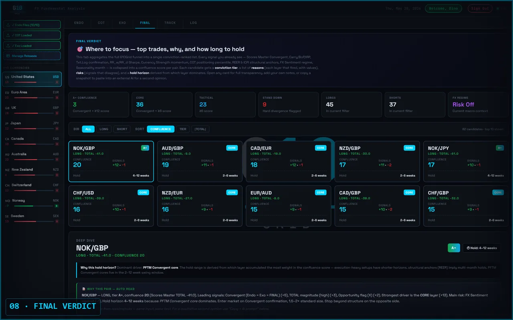The image size is (513, 320).
Task: Click the Welcome, Dino button
Action: point(443,8)
